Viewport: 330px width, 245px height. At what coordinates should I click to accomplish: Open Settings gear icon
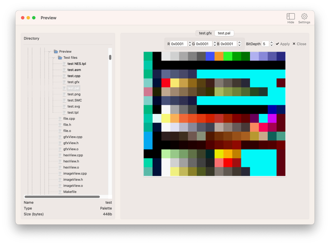tap(304, 16)
